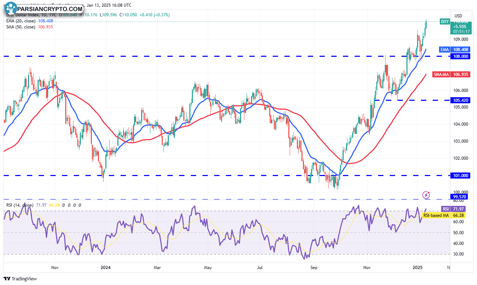Select the SMA (50, close) legend title
The image size is (477, 285).
[x=21, y=27]
